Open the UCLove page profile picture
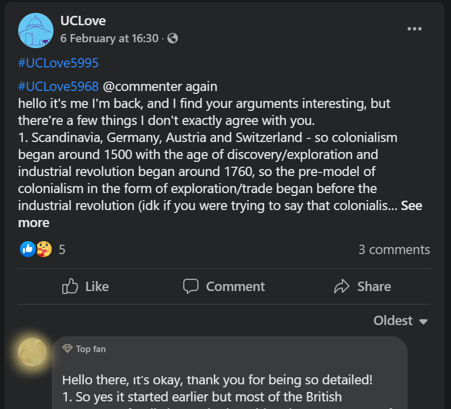The image size is (451, 409). click(36, 31)
